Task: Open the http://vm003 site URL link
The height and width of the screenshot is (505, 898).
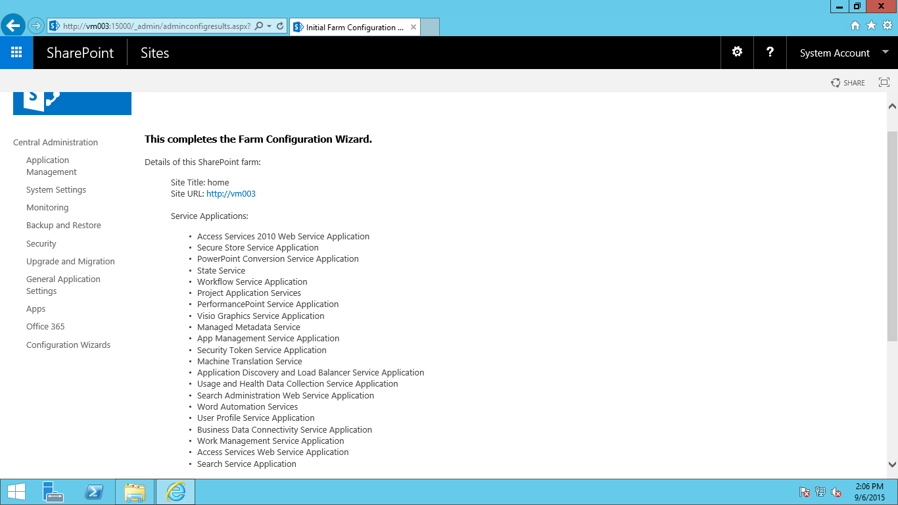Action: pyautogui.click(x=231, y=194)
